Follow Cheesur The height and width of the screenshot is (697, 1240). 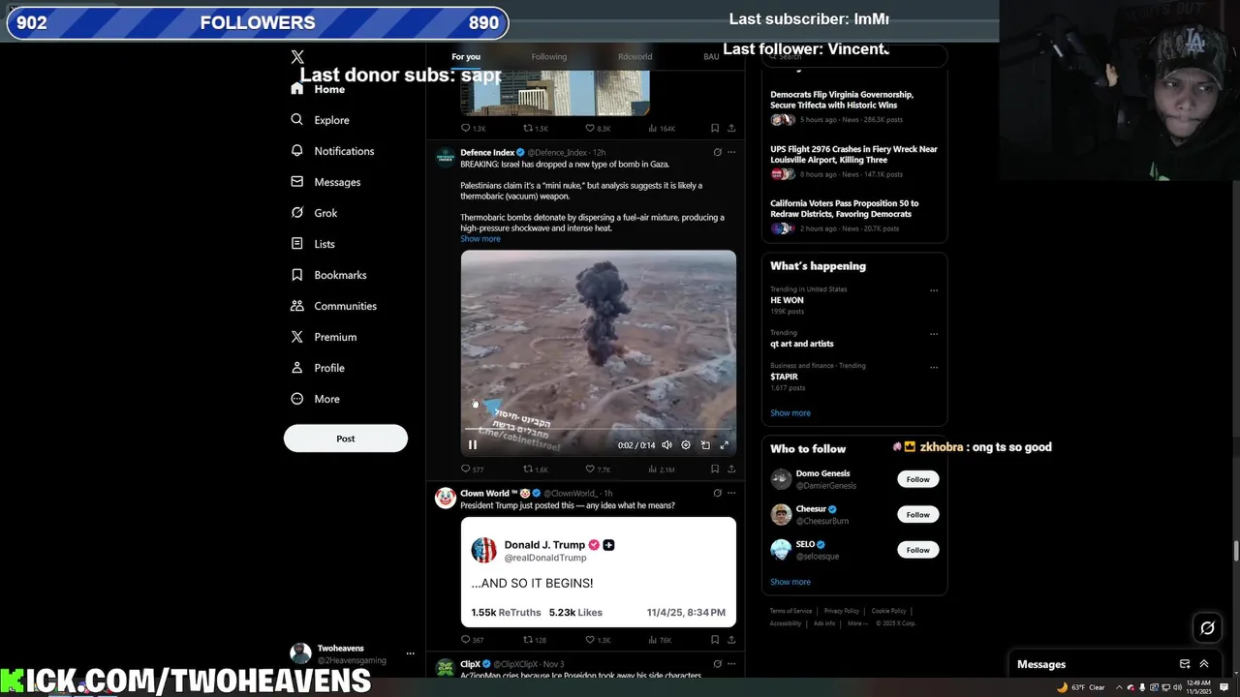point(918,515)
